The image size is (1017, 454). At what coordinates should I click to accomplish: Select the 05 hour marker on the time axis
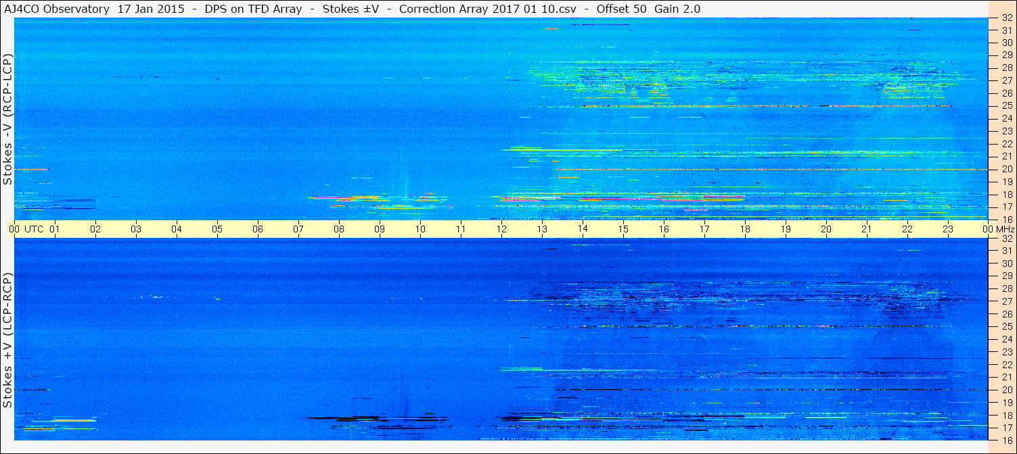[x=217, y=230]
